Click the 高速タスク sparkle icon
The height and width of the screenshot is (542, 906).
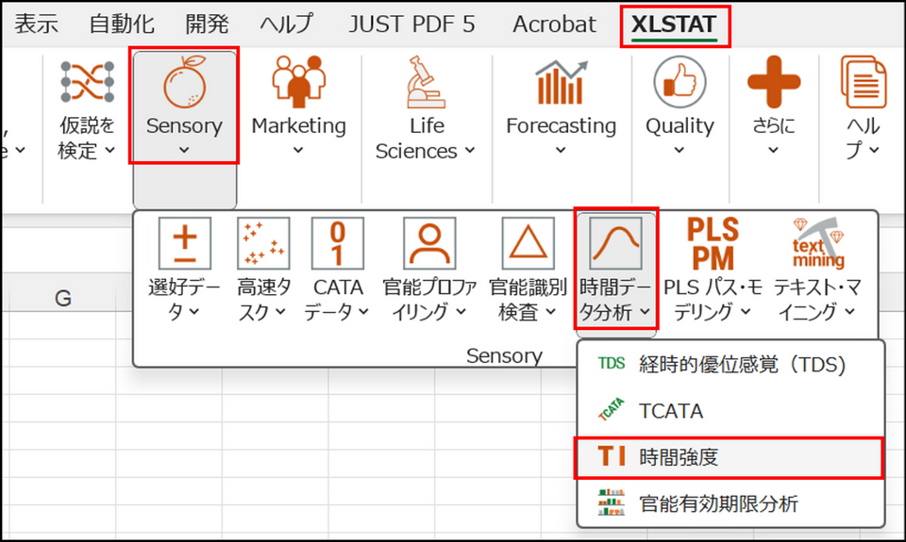(263, 243)
